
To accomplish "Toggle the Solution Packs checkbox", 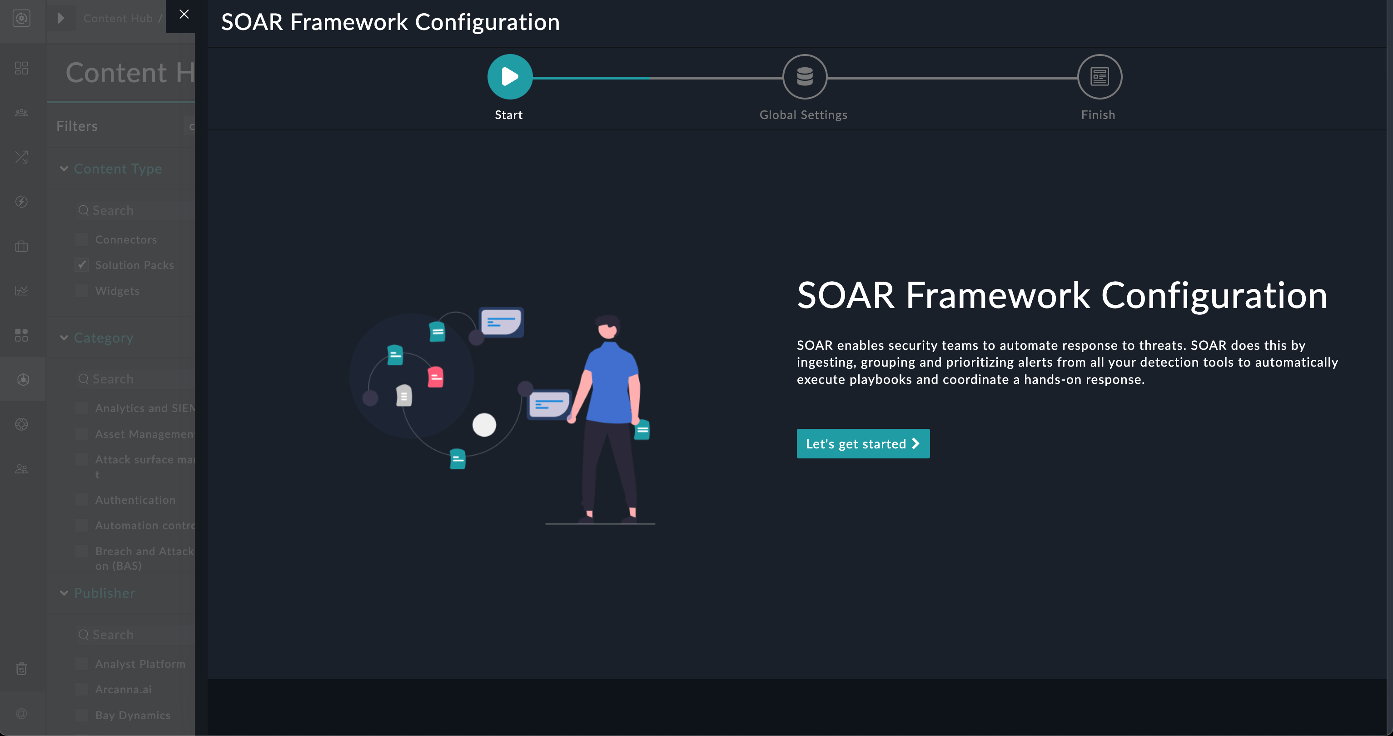I will point(82,265).
